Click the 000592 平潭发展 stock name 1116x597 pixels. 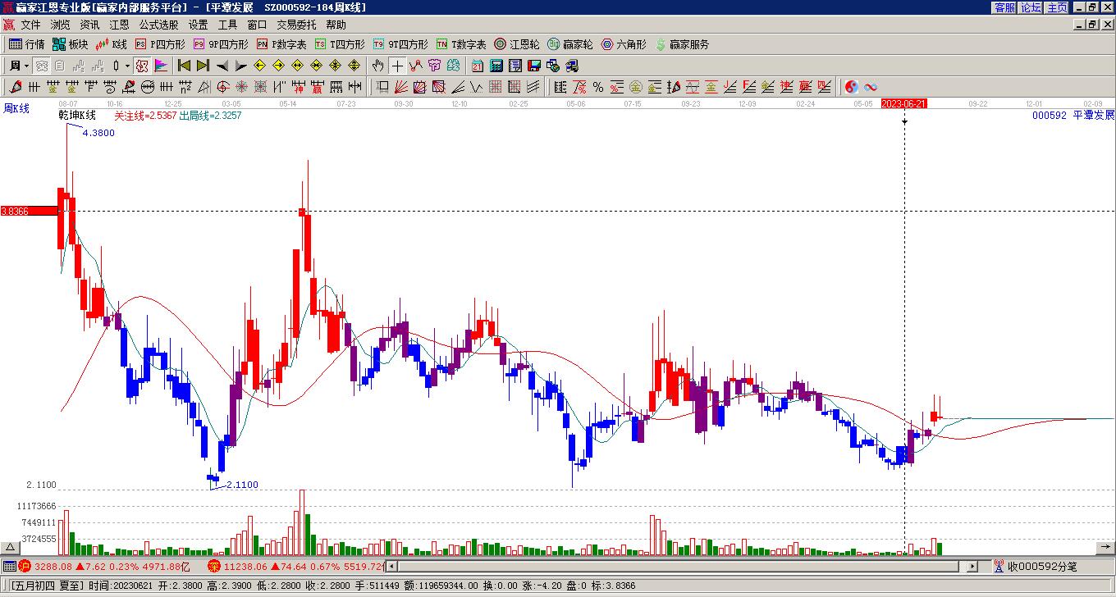pyautogui.click(x=1073, y=116)
